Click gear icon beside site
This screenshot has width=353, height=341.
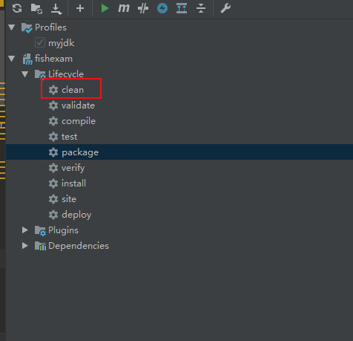[x=53, y=199]
